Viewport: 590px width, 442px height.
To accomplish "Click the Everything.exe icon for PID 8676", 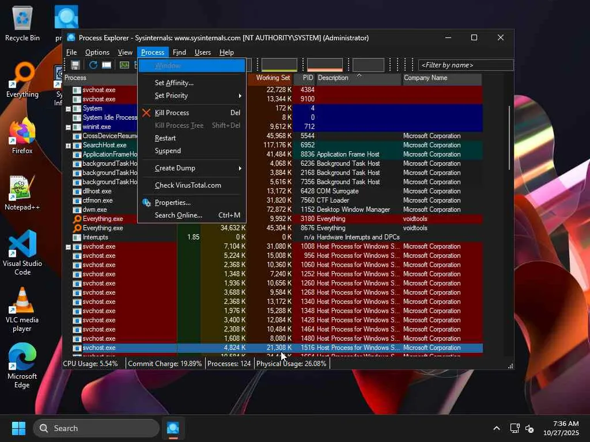I will click(x=77, y=228).
